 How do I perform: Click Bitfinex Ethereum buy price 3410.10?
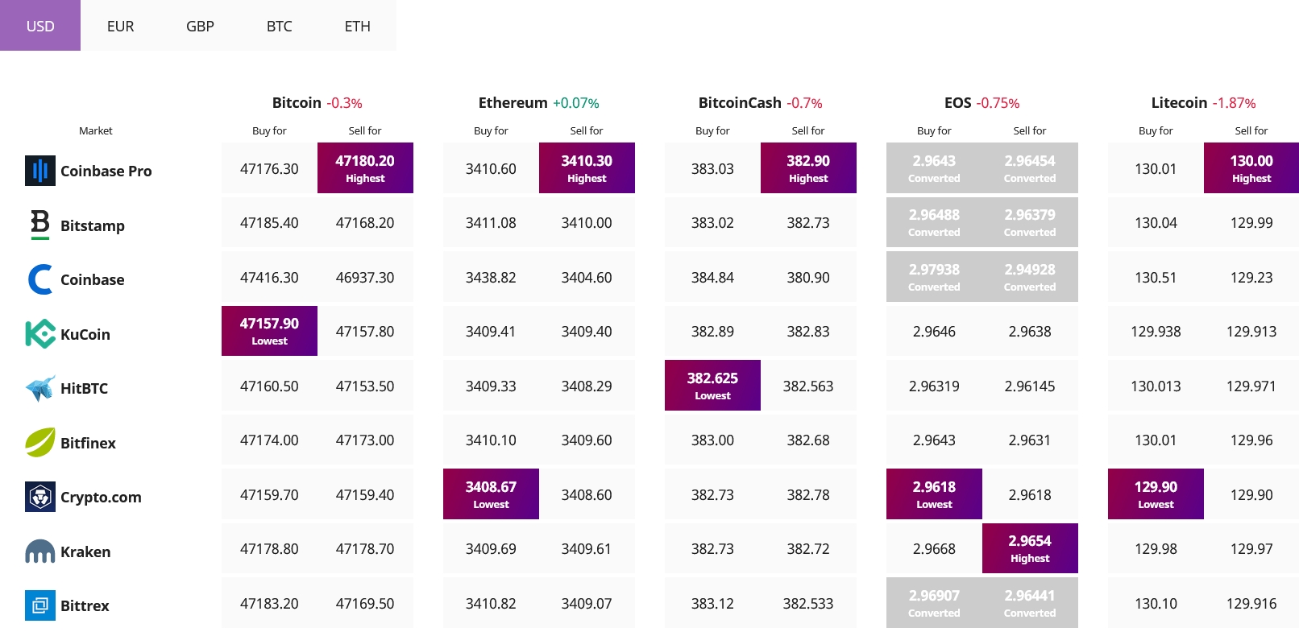pyautogui.click(x=491, y=440)
